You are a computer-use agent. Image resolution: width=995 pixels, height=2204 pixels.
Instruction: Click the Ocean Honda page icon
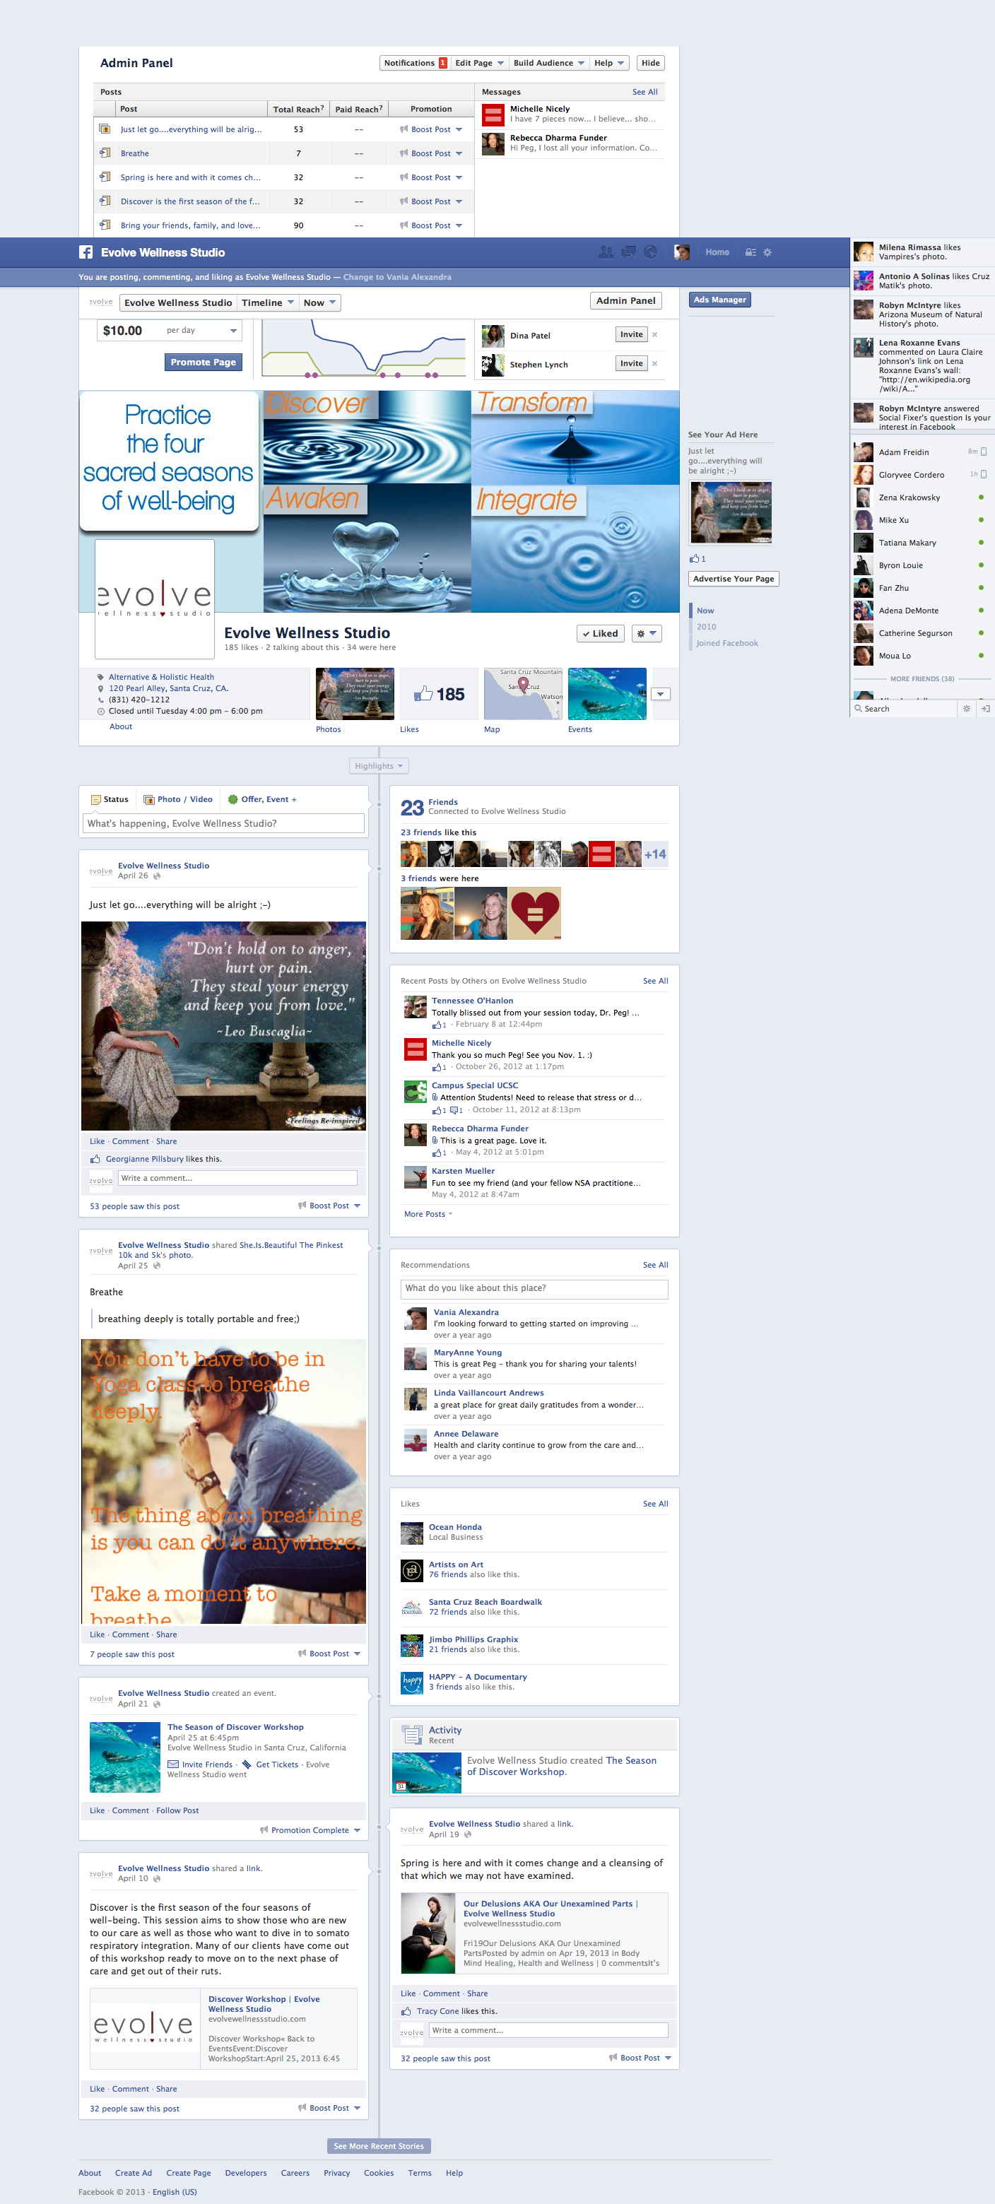(413, 1533)
